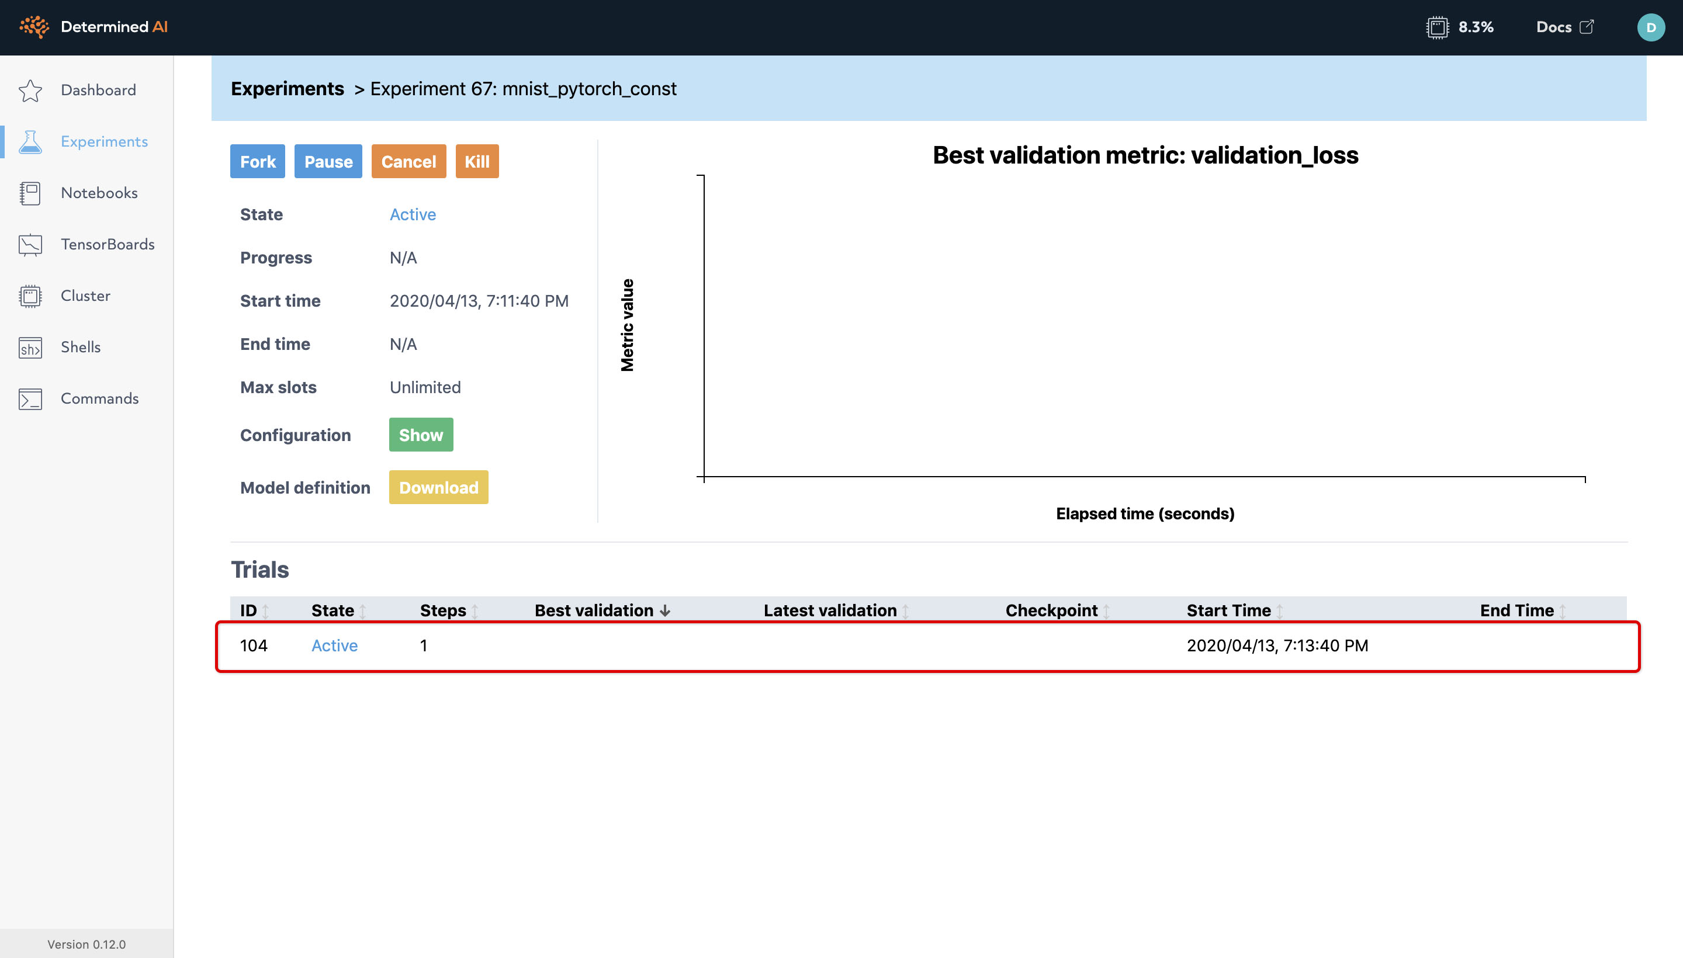Viewport: 1683px width, 958px height.
Task: Open the Docs link in header
Action: pos(1553,27)
